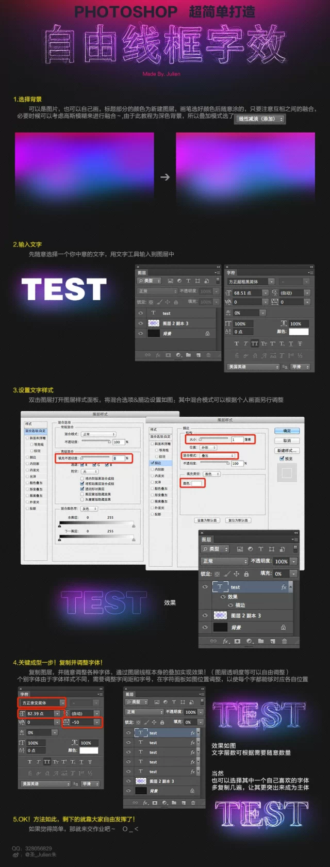
Task: Open the 美国英语 dropdown in step 2 Character panel
Action: pos(253,367)
